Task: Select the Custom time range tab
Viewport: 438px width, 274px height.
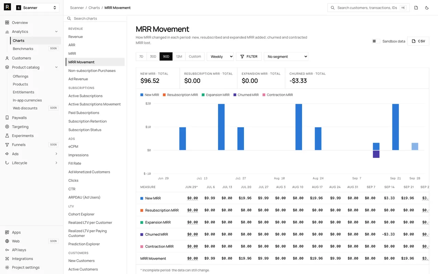Action: 195,57
